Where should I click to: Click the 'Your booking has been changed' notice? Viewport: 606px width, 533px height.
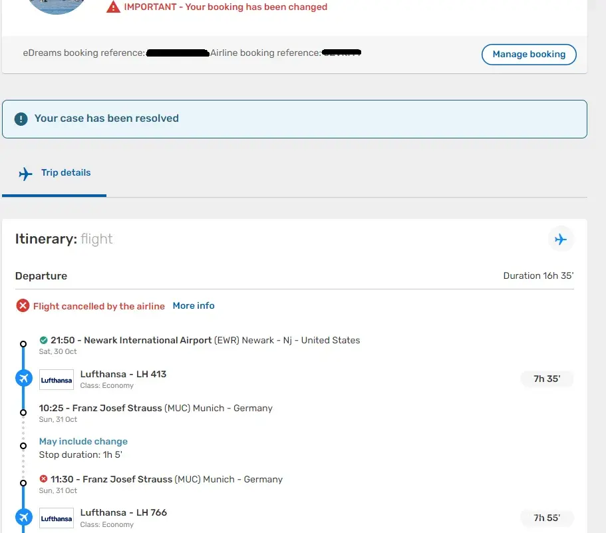pos(226,7)
